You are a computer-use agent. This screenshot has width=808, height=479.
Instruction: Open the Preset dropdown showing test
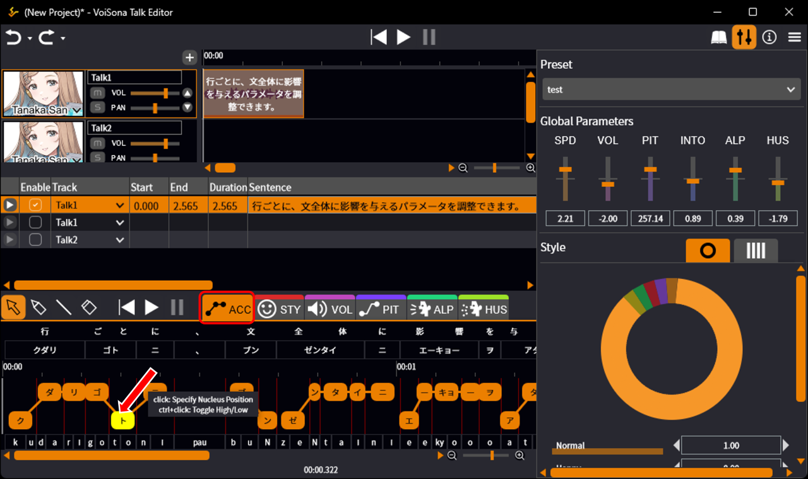671,90
